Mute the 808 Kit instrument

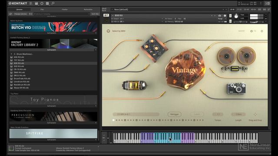(230, 21)
